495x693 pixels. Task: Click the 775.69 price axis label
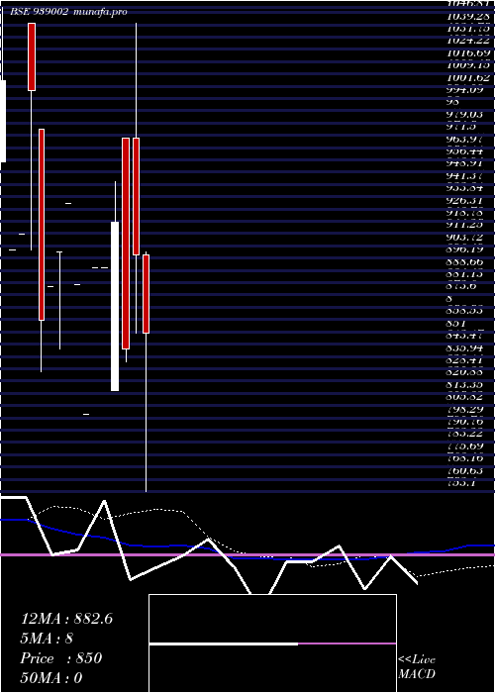[467, 446]
